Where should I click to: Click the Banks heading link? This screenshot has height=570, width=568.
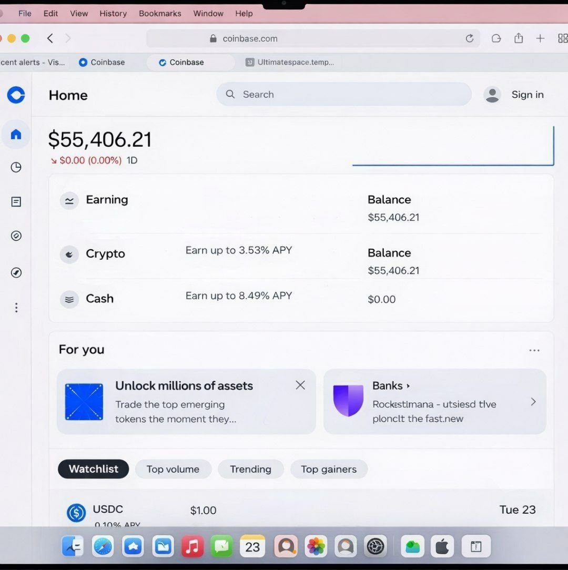point(391,385)
